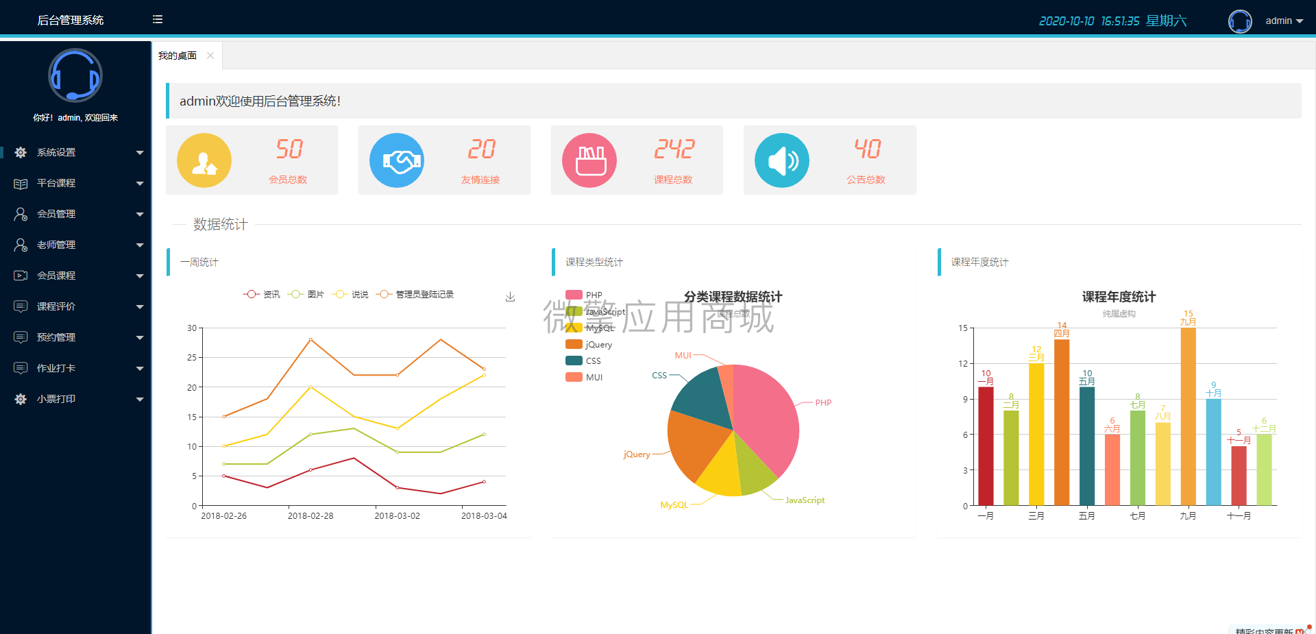
Task: Toggle PHP in pie chart legend
Action: [x=584, y=295]
